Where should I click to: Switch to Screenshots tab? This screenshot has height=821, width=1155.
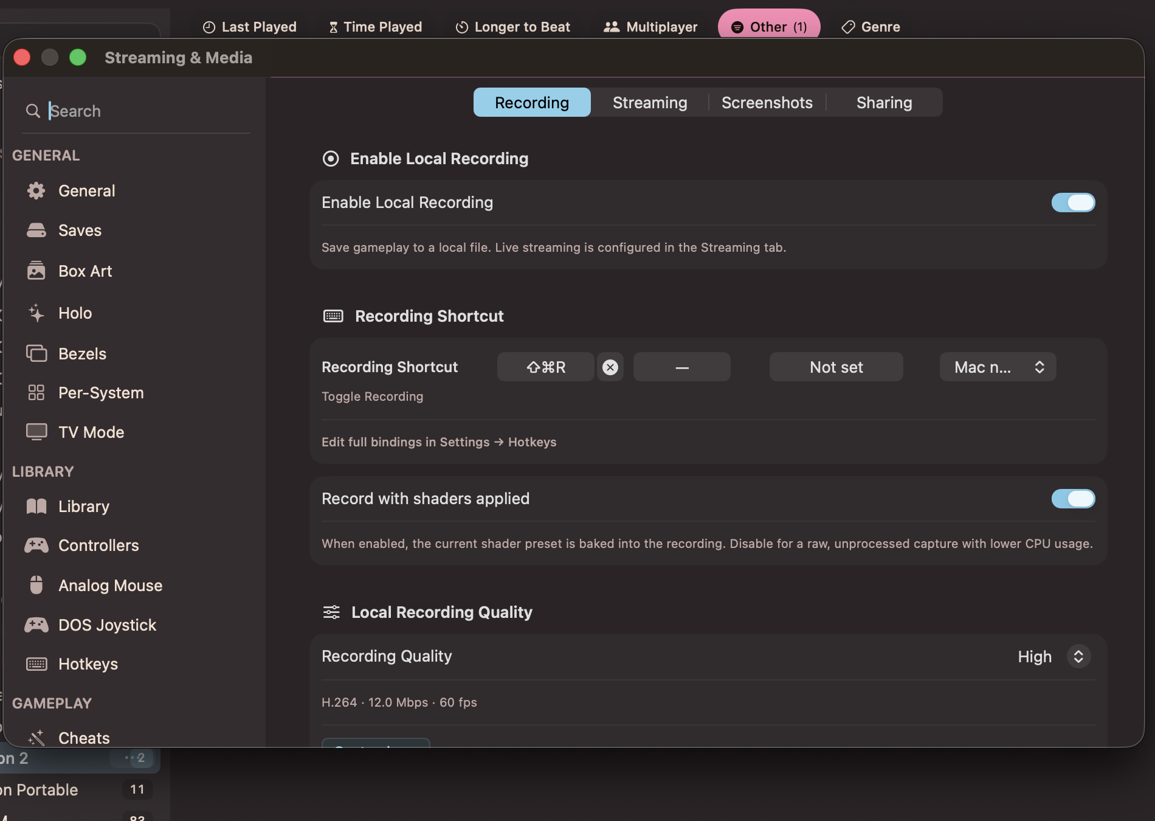(767, 103)
